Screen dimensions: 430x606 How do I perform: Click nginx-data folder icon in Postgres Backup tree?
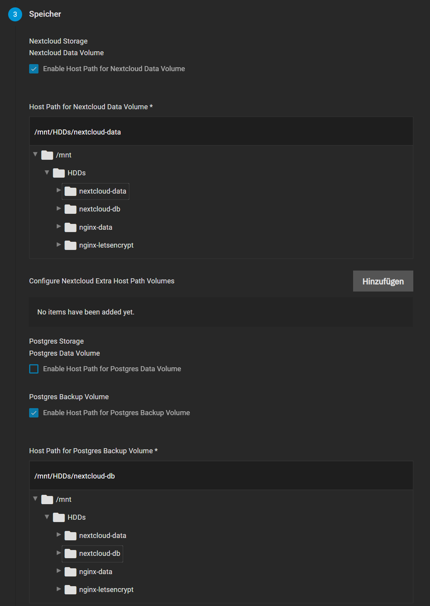(70, 572)
